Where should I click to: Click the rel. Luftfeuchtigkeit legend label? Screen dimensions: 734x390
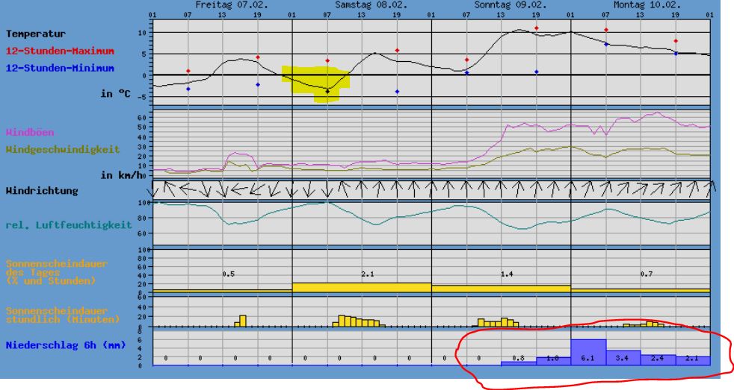point(68,224)
